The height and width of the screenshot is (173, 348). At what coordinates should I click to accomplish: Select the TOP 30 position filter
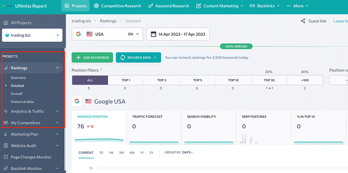click(x=269, y=80)
